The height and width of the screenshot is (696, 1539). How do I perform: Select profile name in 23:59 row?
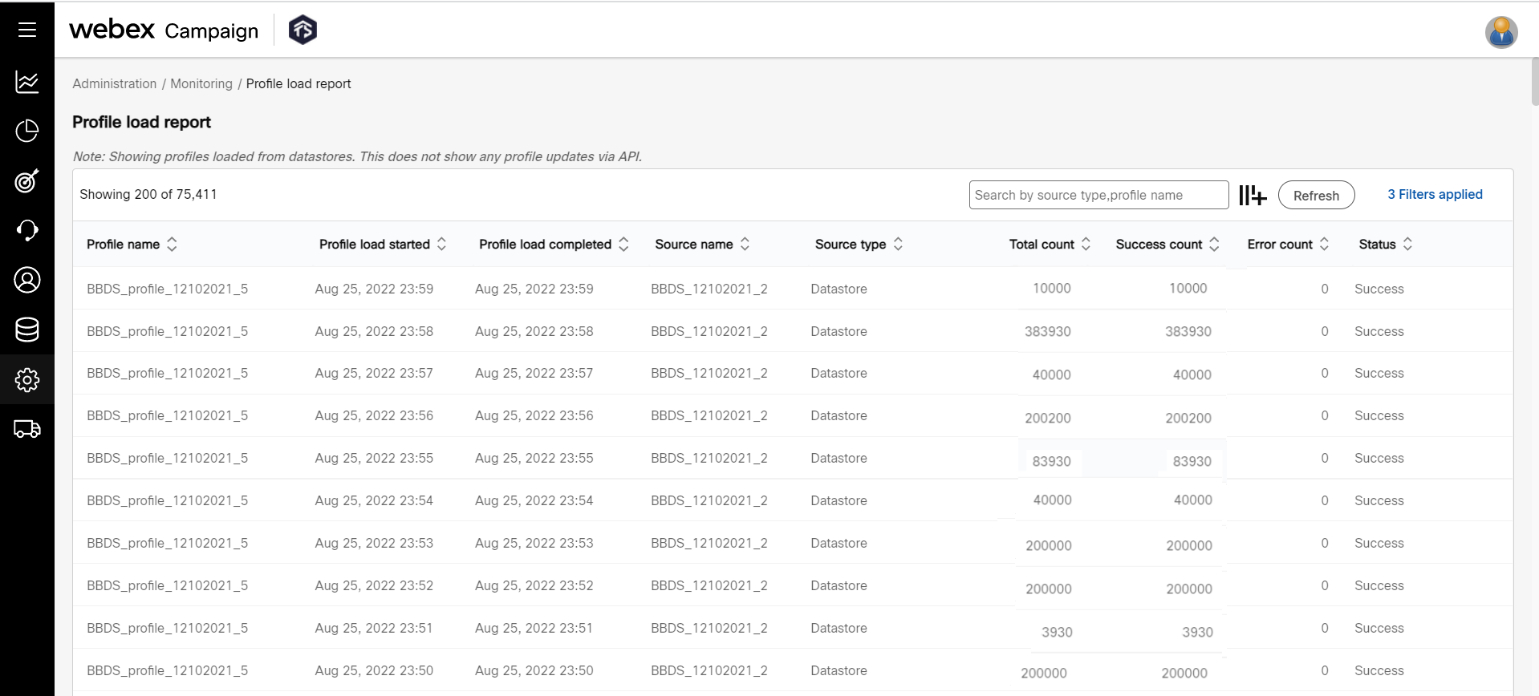pos(167,289)
